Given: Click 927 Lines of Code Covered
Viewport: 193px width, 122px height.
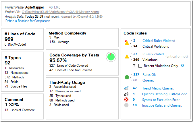Looking at the screenshot, I should (x=69, y=66).
